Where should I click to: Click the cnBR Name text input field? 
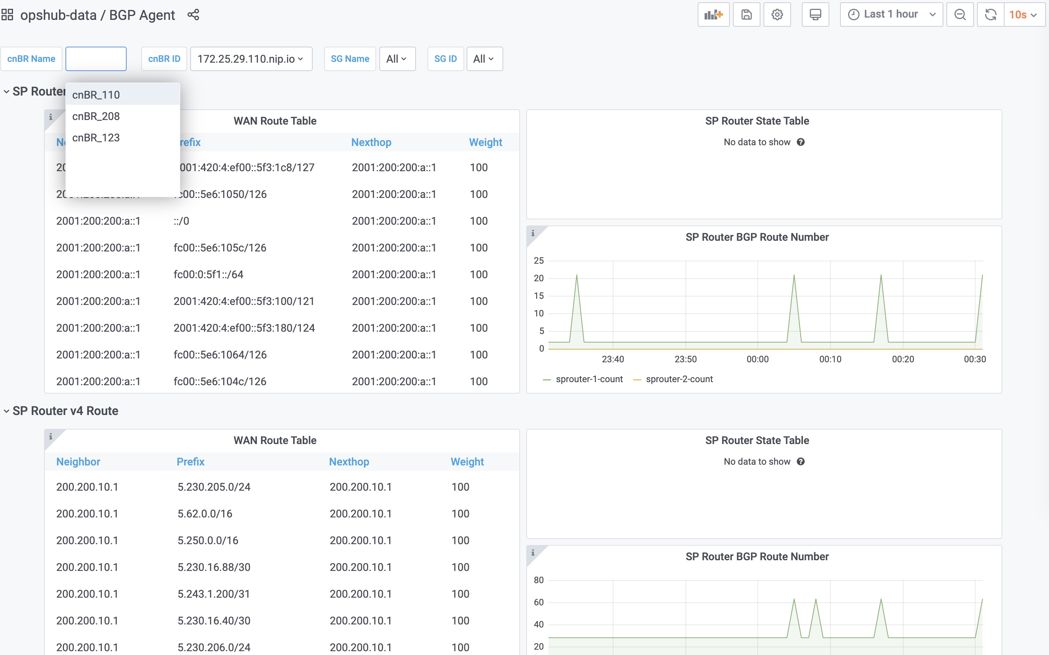point(95,59)
